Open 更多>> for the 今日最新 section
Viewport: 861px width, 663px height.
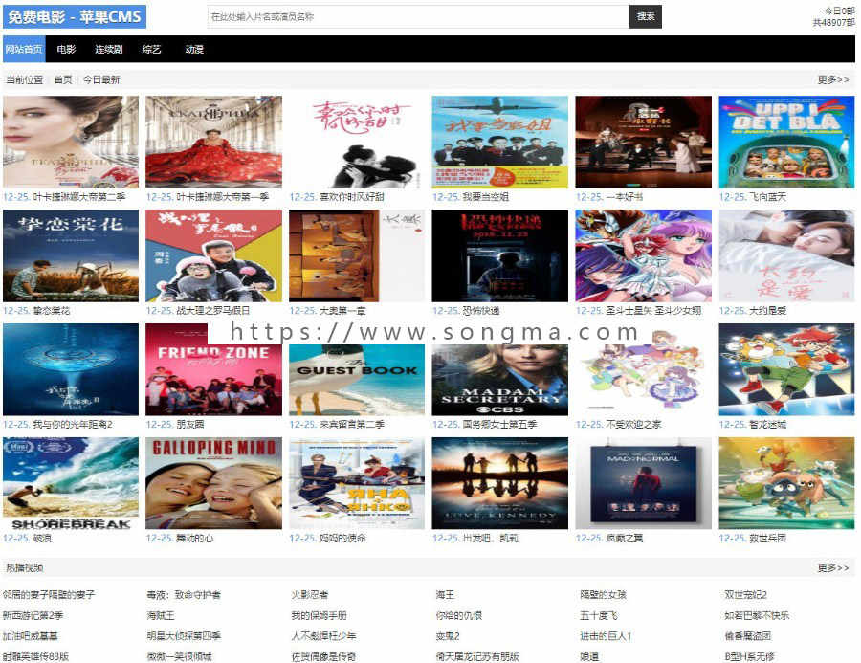pos(833,80)
